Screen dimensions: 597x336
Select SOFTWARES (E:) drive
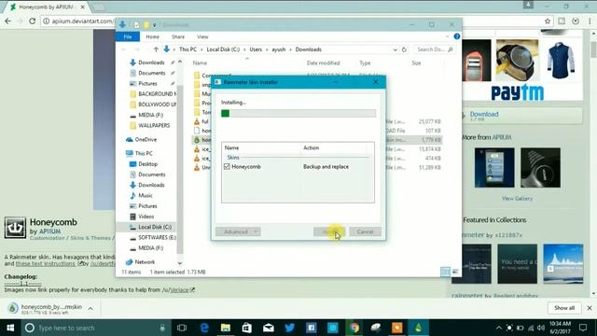coord(157,237)
